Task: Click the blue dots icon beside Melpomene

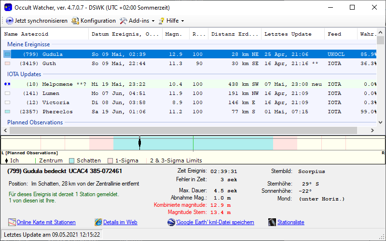Action: click(x=7, y=84)
